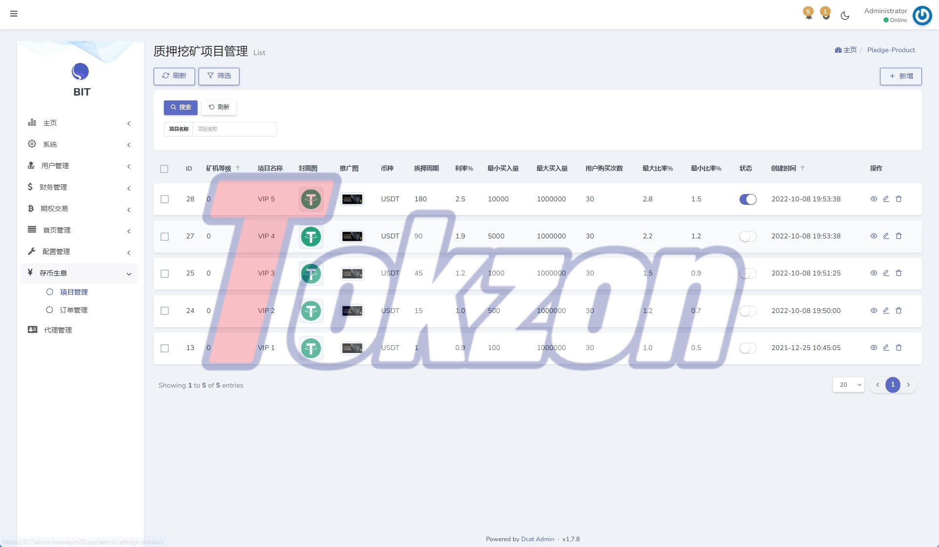Delete VIP 4 using trash icon

pyautogui.click(x=899, y=236)
